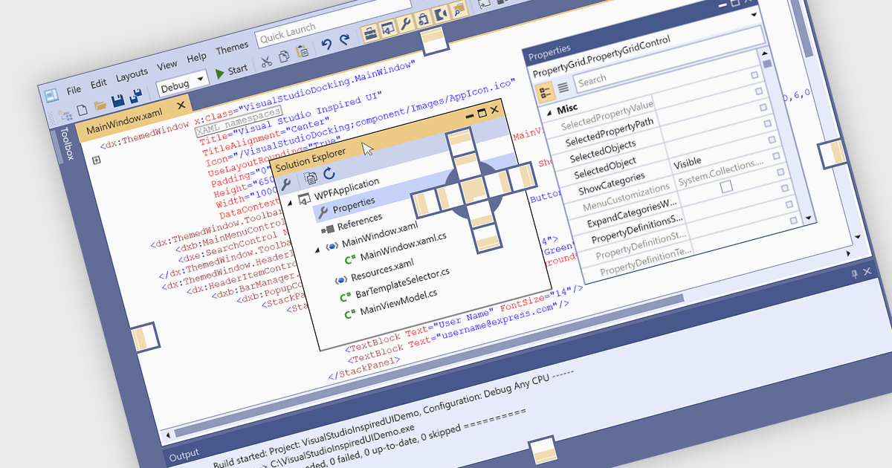Click the Open folder icon
The image size is (892, 468).
[100, 105]
